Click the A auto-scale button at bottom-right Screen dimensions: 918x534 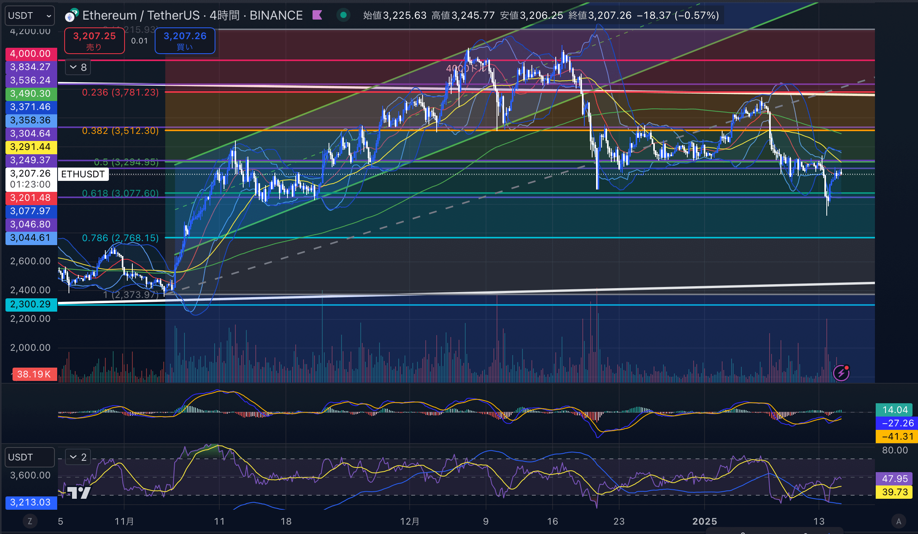coord(898,521)
